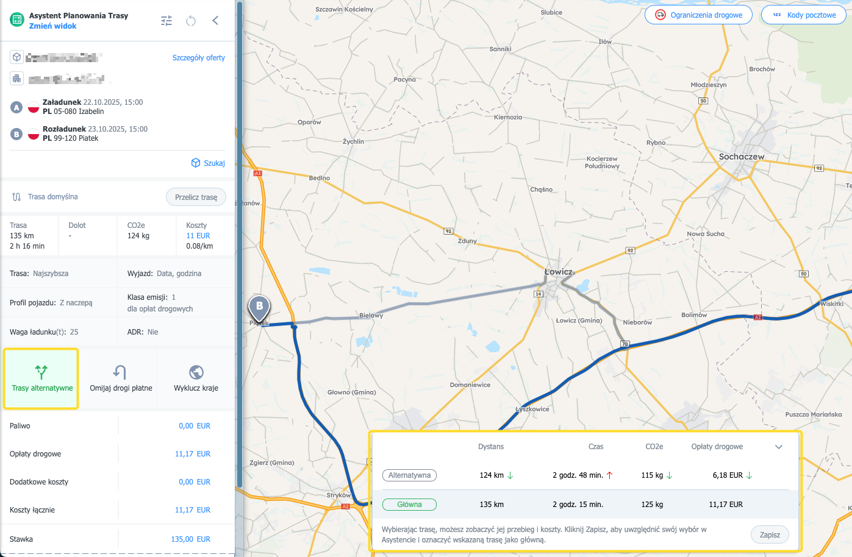Click the Polish flag next to Rozładunek

(34, 134)
